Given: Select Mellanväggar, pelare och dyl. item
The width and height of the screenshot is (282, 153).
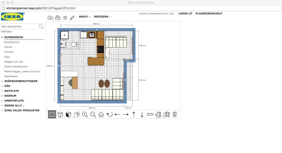Looking at the screenshot, I should [22, 71].
